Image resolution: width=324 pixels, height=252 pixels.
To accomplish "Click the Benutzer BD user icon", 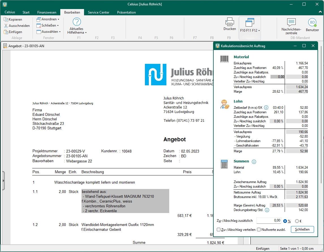I will 312,22.
